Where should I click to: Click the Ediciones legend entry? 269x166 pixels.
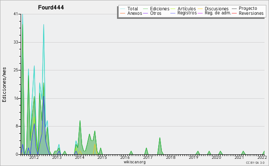tap(160, 9)
